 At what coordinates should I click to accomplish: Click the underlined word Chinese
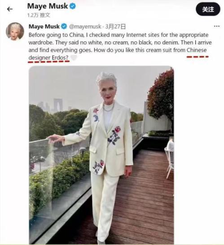pyautogui.click(x=197, y=50)
